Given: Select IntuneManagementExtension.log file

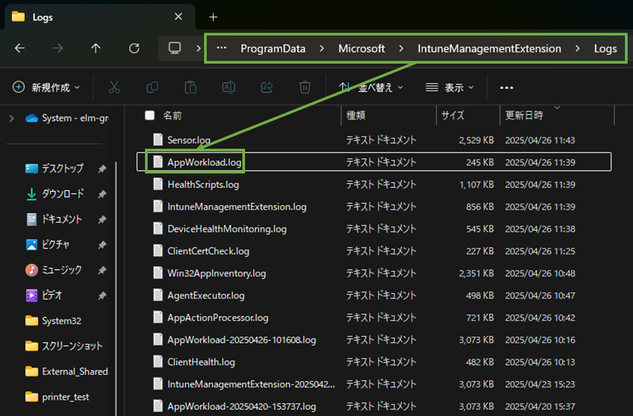Looking at the screenshot, I should click(x=374, y=206).
